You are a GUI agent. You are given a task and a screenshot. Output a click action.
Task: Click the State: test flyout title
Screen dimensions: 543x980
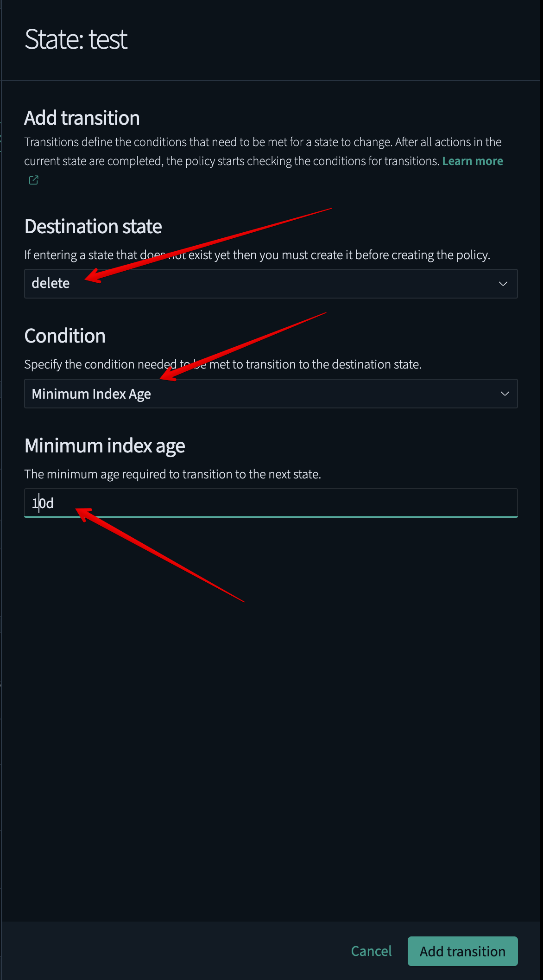(x=76, y=39)
